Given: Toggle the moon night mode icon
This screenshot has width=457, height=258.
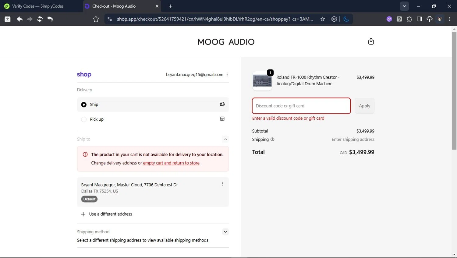Looking at the screenshot, I should 346,19.
